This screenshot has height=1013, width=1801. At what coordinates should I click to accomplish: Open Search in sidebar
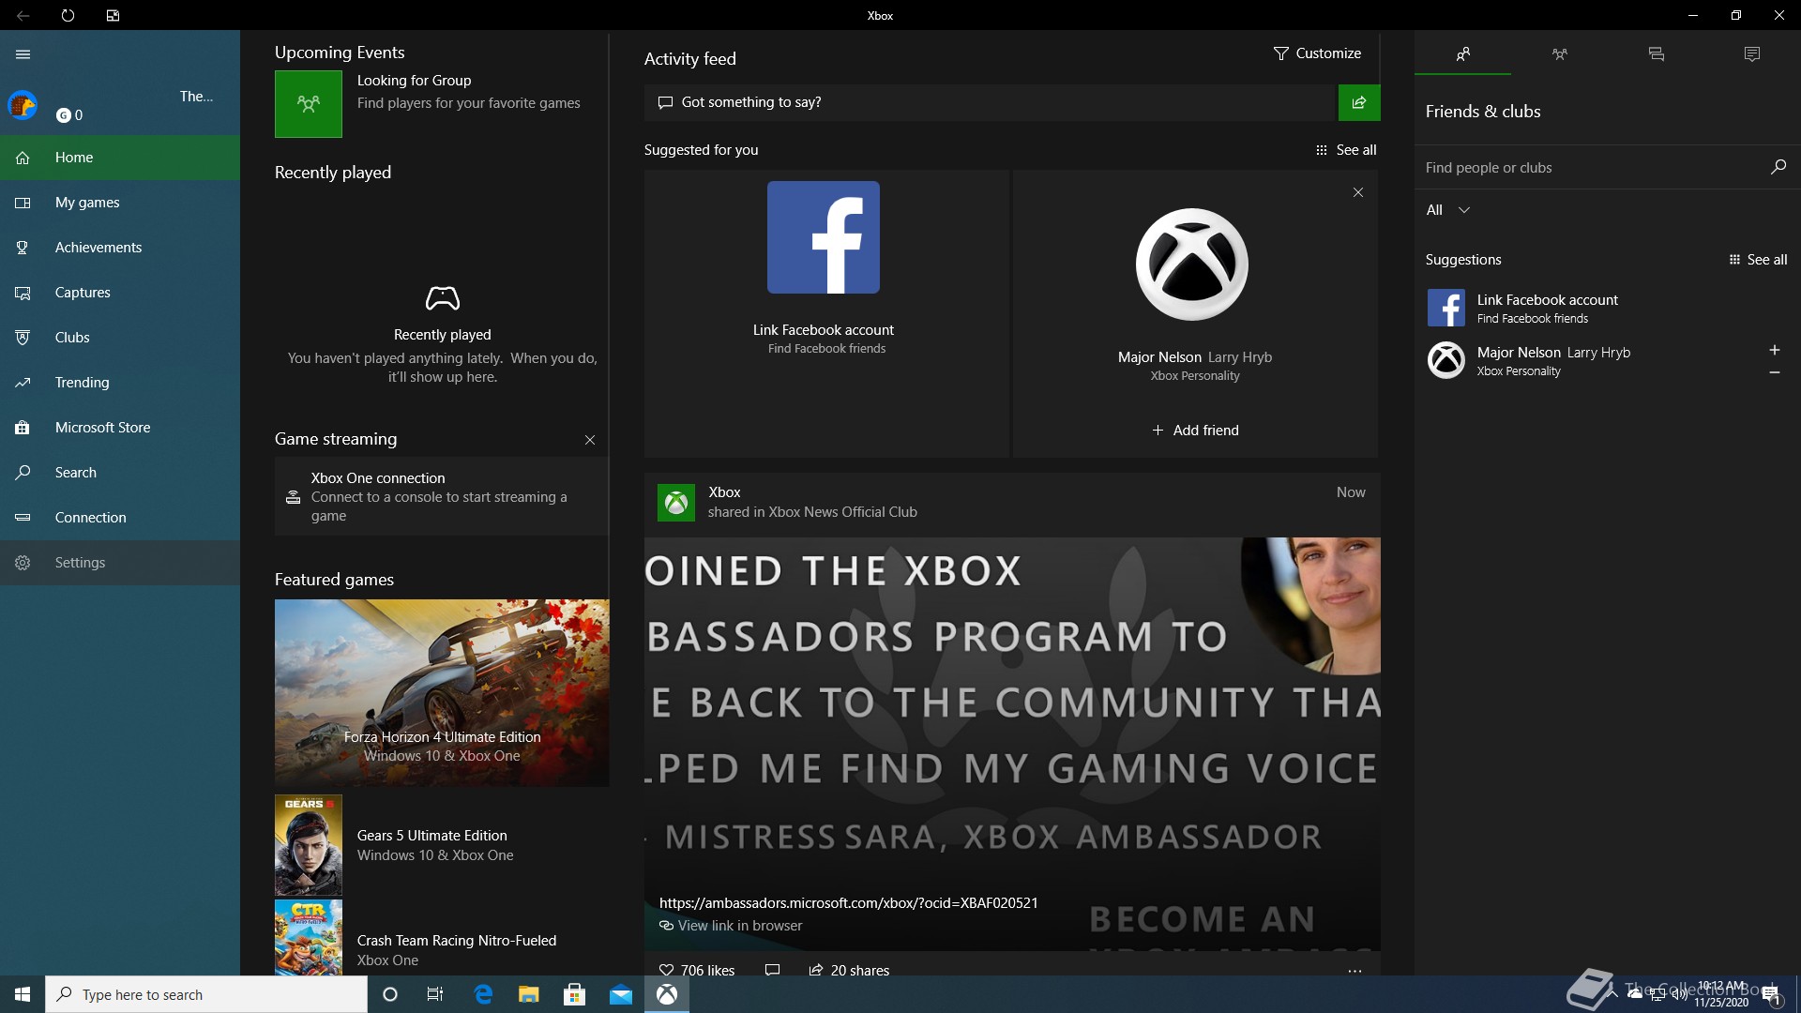tap(120, 473)
